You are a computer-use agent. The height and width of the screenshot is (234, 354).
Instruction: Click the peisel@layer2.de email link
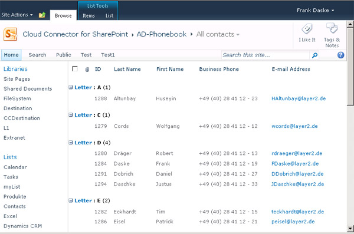293,222
